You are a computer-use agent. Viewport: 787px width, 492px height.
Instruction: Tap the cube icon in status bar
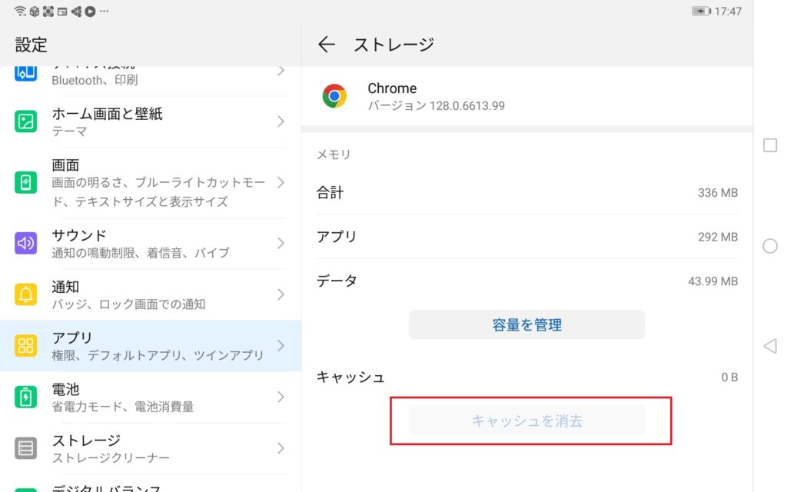[x=34, y=12]
